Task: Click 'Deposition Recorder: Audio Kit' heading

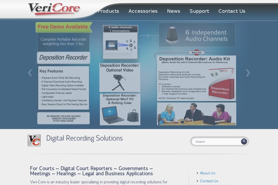Action: pyautogui.click(x=195, y=59)
